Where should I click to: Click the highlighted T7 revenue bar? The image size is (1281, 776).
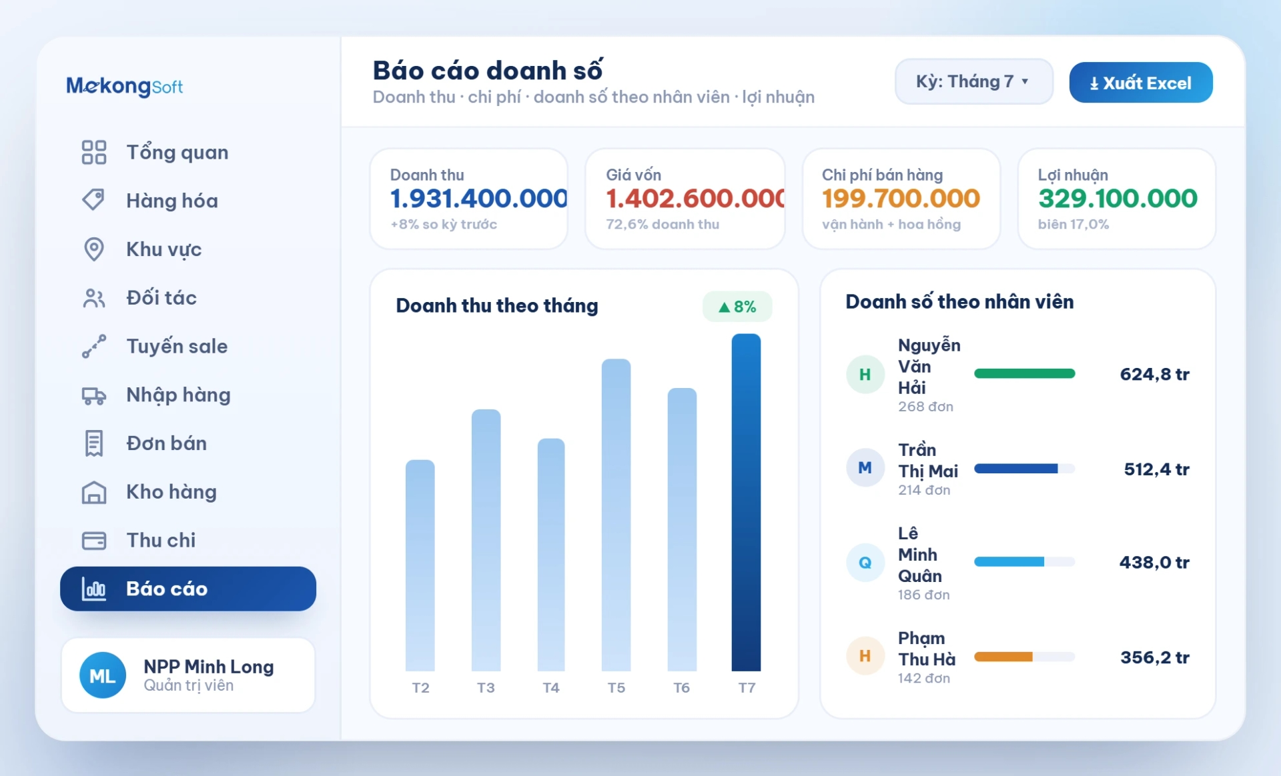point(746,502)
